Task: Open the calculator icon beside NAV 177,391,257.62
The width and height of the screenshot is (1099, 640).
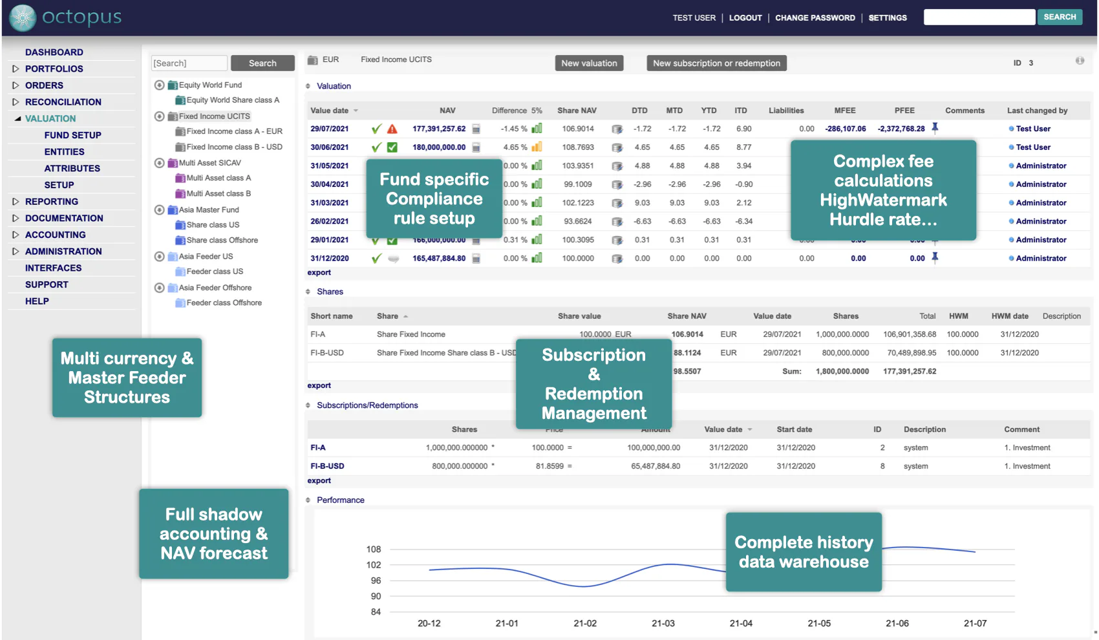Action: [x=476, y=129]
